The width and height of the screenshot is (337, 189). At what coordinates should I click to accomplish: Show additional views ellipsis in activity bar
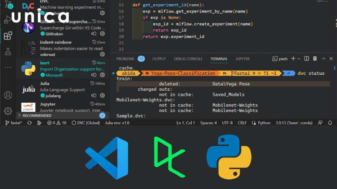click(8, 68)
